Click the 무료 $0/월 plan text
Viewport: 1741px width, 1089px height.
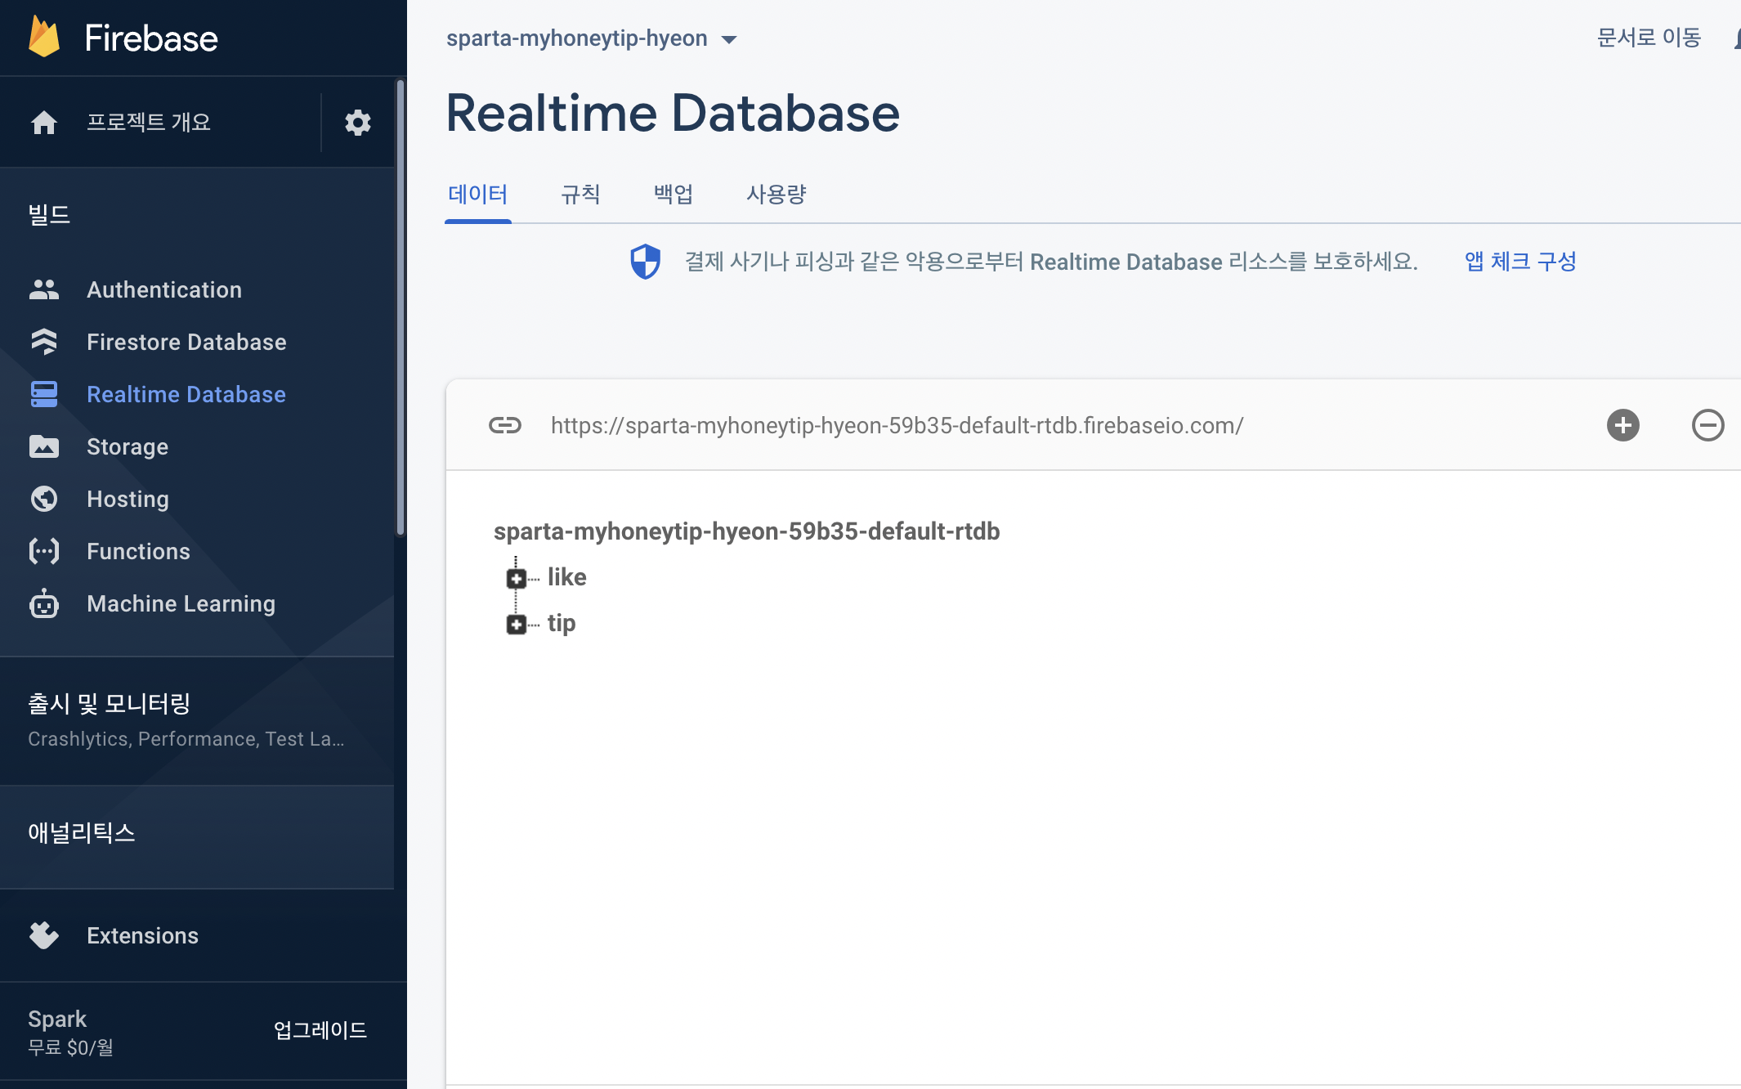[x=71, y=1047]
